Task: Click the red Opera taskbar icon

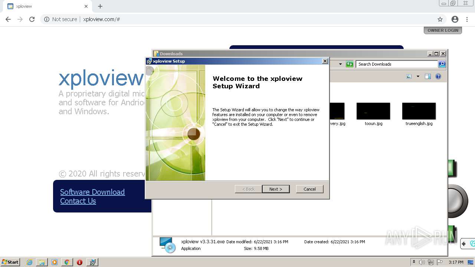Action: [79, 262]
